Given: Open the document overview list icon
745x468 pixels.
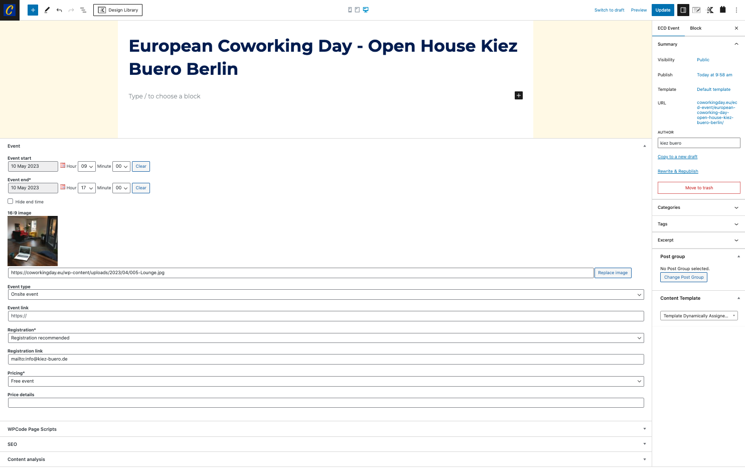Looking at the screenshot, I should click(83, 10).
